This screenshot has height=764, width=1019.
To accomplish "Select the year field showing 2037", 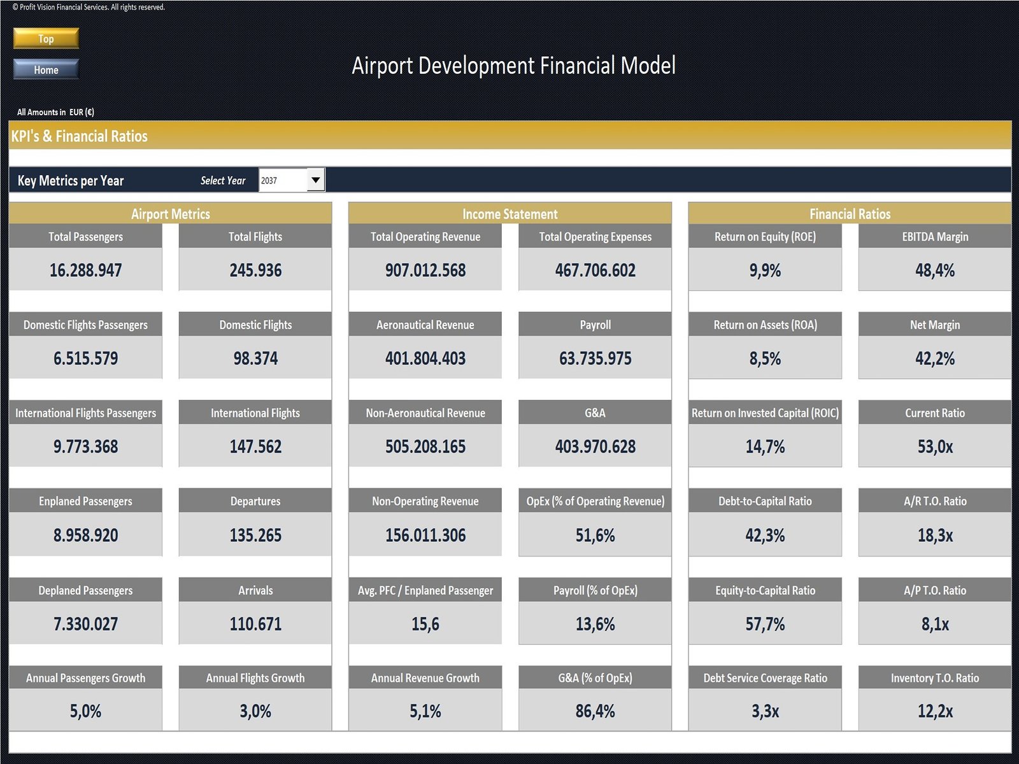I will coord(283,180).
